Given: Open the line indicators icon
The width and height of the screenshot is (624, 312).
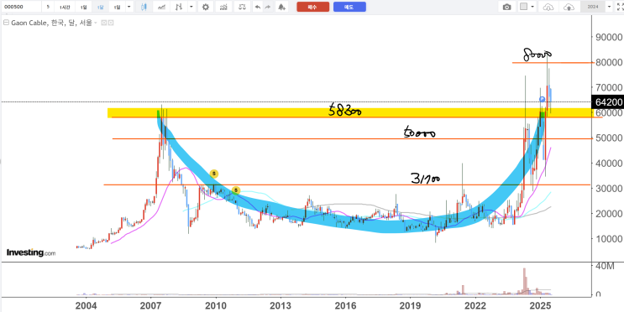Looking at the screenshot, I should tap(161, 7).
